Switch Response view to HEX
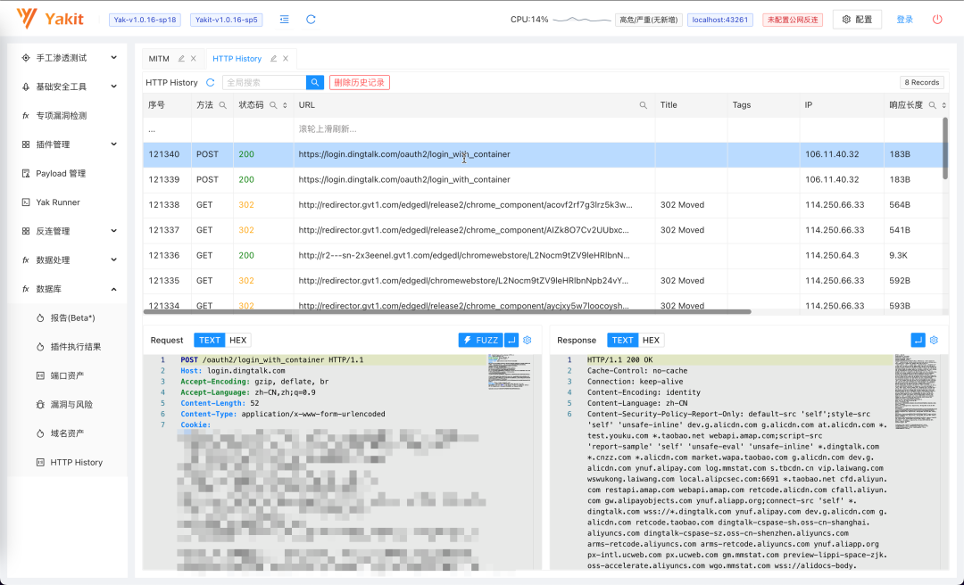This screenshot has width=964, height=585. tap(651, 340)
